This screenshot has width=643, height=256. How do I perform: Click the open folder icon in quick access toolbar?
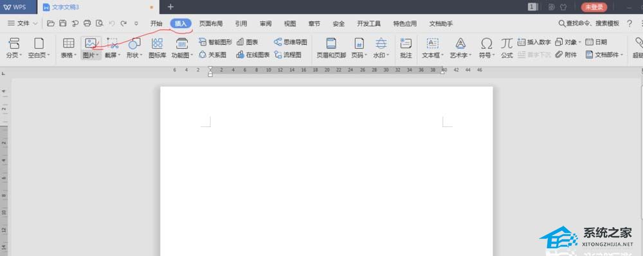tap(51, 24)
